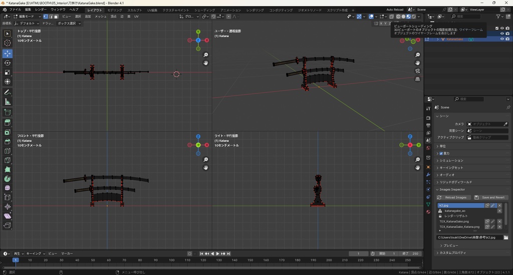Open the 編集モード mode dropdown
This screenshot has height=275, width=513.
click(27, 16)
